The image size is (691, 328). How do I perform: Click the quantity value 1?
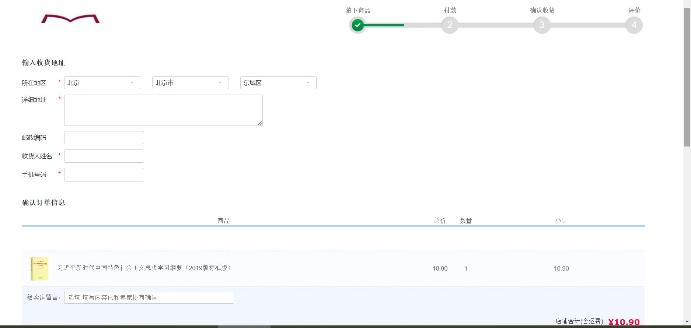[466, 269]
